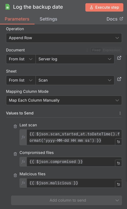The height and width of the screenshot is (209, 127).
Task: Open Scan sheet in new tab icon
Action: coord(119,79)
